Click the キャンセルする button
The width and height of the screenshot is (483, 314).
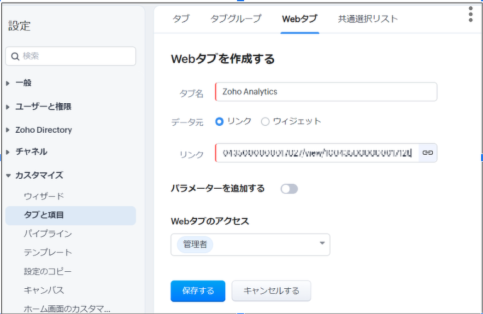[271, 291]
